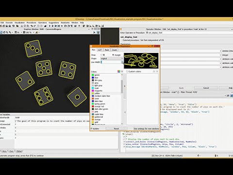Screen dimensions: 233x175
Task: Open the Suggestions menu
Action: coord(54,23)
